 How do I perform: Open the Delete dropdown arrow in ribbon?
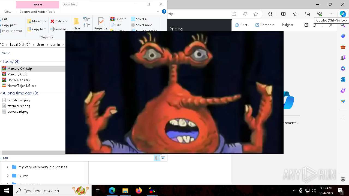[x=66, y=21]
